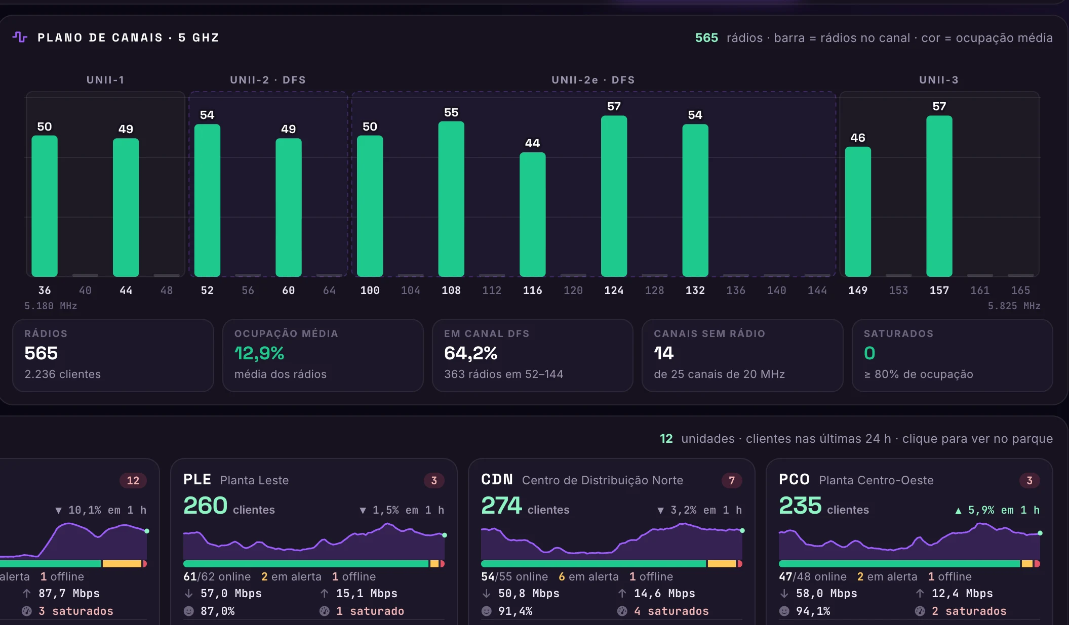
Task: Select the channel 157 bar
Action: pos(939,196)
